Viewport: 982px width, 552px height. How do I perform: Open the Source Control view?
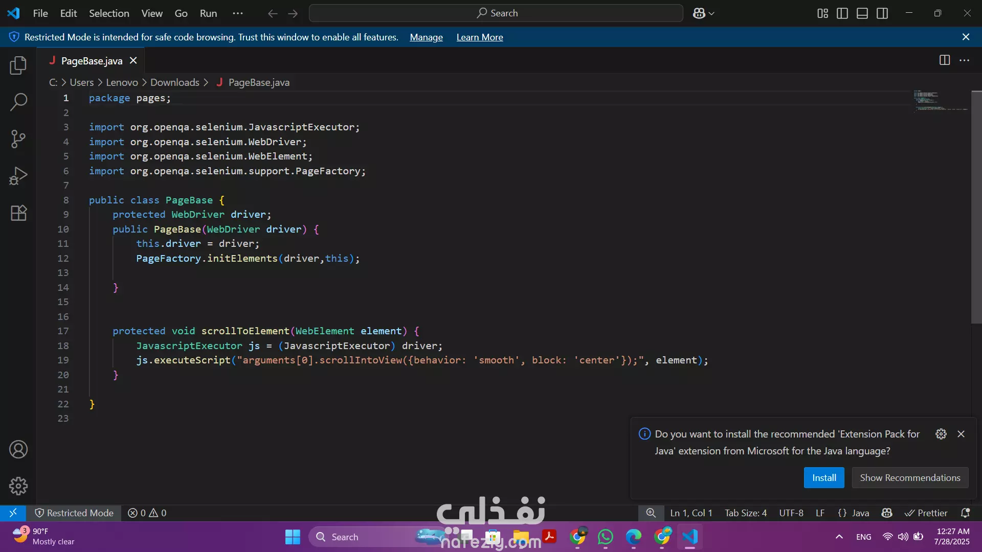(x=18, y=139)
